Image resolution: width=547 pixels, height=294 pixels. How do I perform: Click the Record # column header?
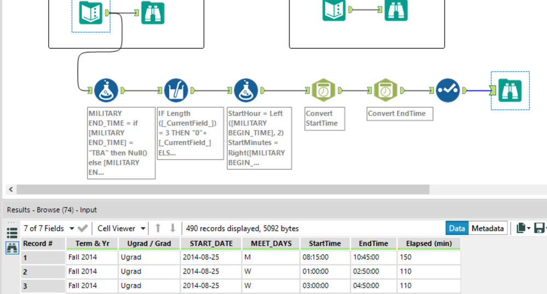pos(43,244)
